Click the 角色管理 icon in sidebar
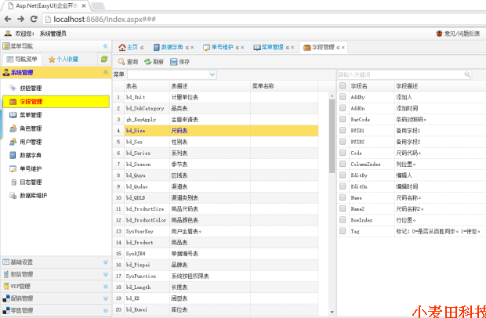 tap(13, 128)
